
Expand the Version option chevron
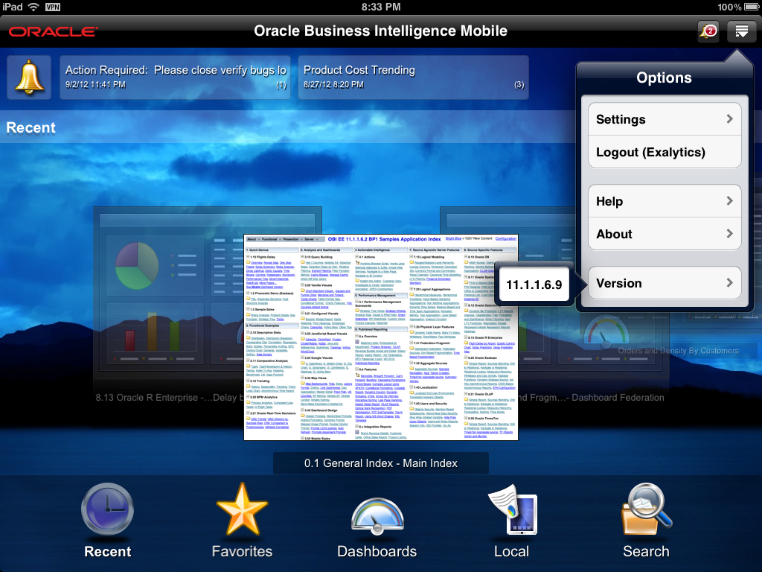click(x=729, y=282)
